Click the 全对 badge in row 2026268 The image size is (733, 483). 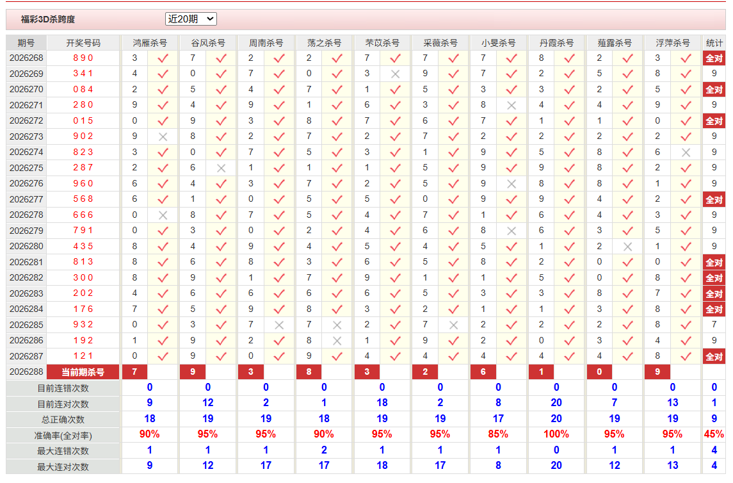coord(714,58)
